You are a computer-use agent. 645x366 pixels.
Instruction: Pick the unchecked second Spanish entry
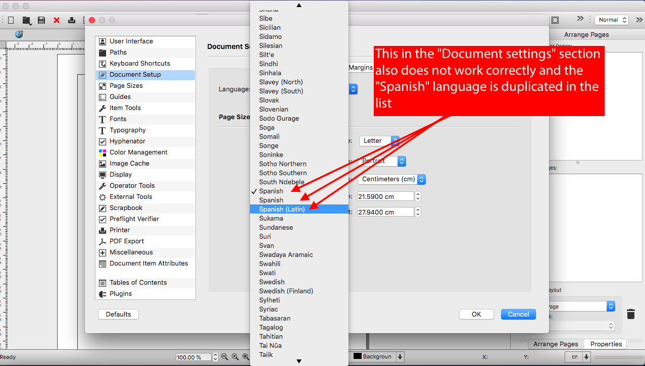tap(271, 200)
